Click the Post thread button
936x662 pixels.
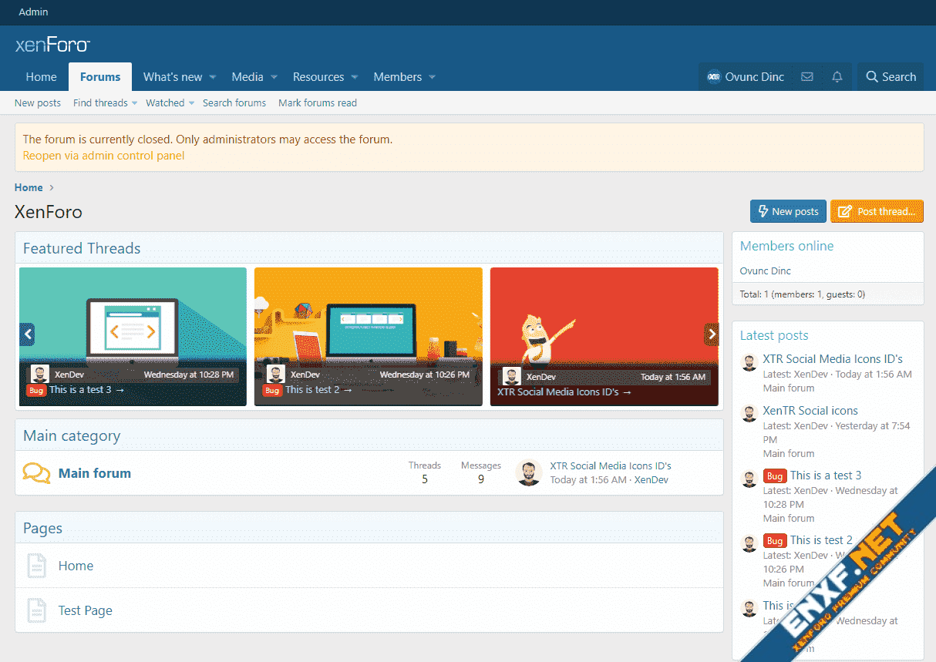[877, 211]
